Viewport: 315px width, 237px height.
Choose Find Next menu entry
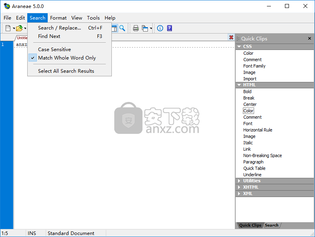tap(69, 36)
